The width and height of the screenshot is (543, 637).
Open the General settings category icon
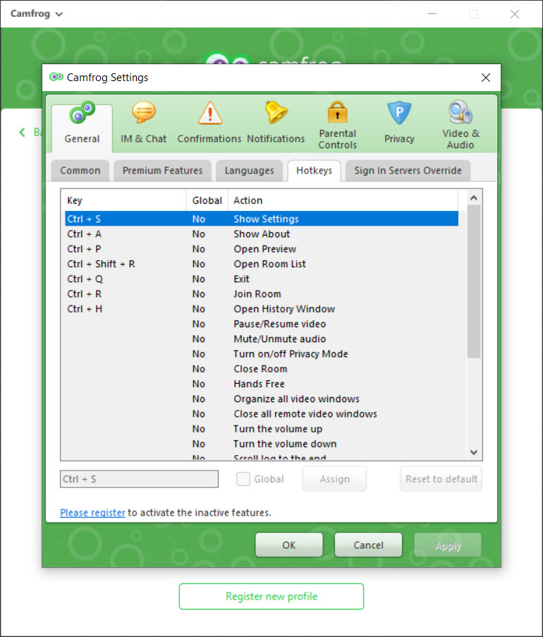click(x=83, y=113)
